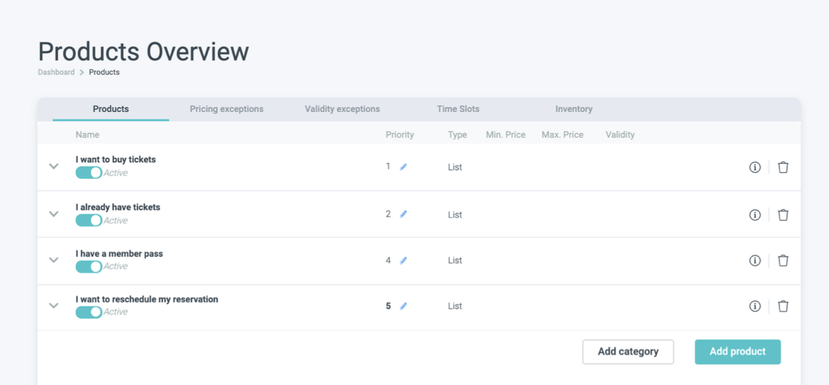This screenshot has width=829, height=385.
Task: Deactivate 'I have a member pass' toggle
Action: click(x=88, y=266)
